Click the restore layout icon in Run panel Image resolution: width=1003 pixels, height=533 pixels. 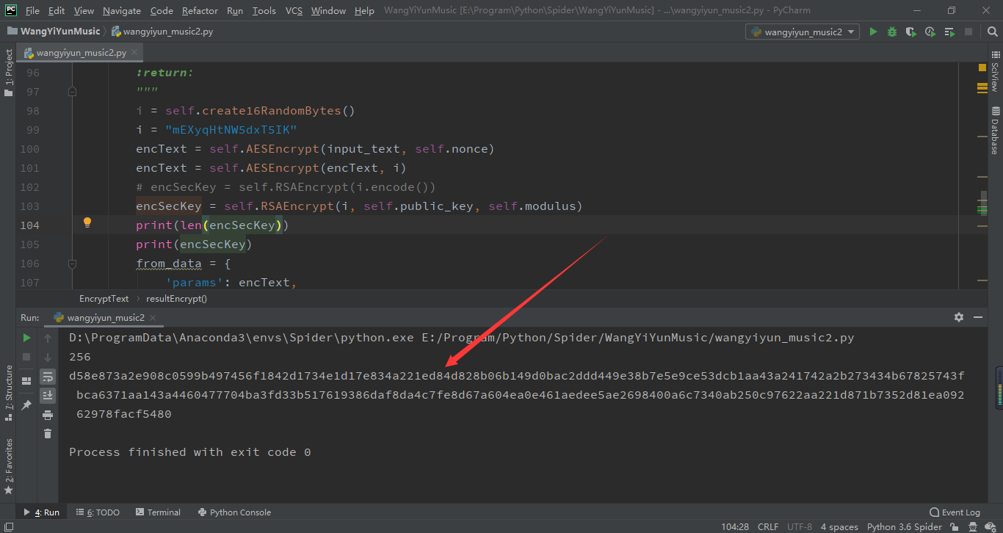pos(26,380)
